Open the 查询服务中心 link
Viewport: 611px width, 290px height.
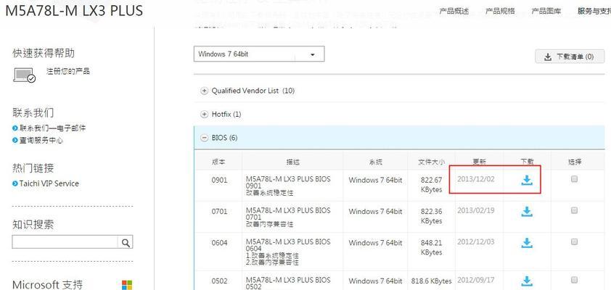[x=41, y=141]
